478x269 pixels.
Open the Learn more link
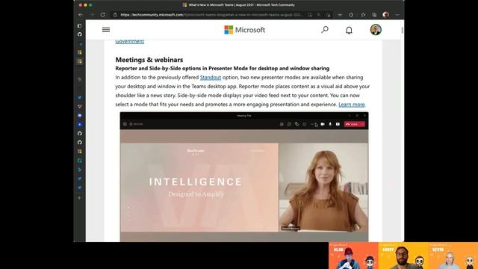click(352, 105)
